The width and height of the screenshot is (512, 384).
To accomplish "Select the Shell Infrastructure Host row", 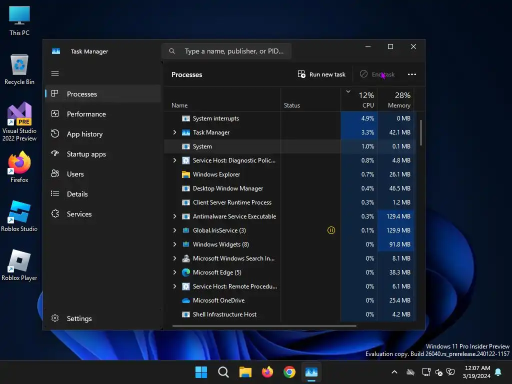I will pyautogui.click(x=289, y=314).
